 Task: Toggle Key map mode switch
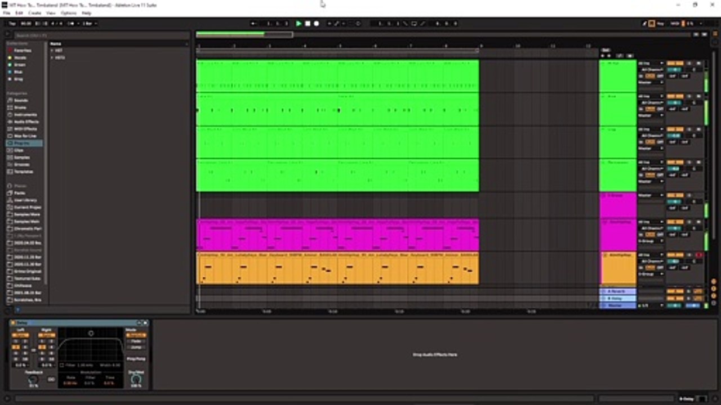(661, 24)
